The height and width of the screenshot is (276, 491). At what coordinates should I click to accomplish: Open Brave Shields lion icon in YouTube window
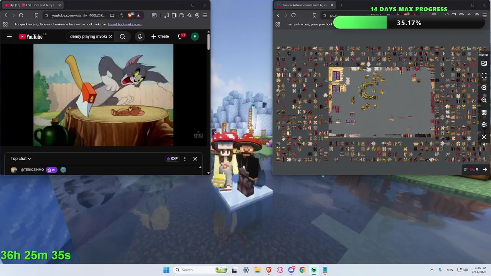pos(130,15)
